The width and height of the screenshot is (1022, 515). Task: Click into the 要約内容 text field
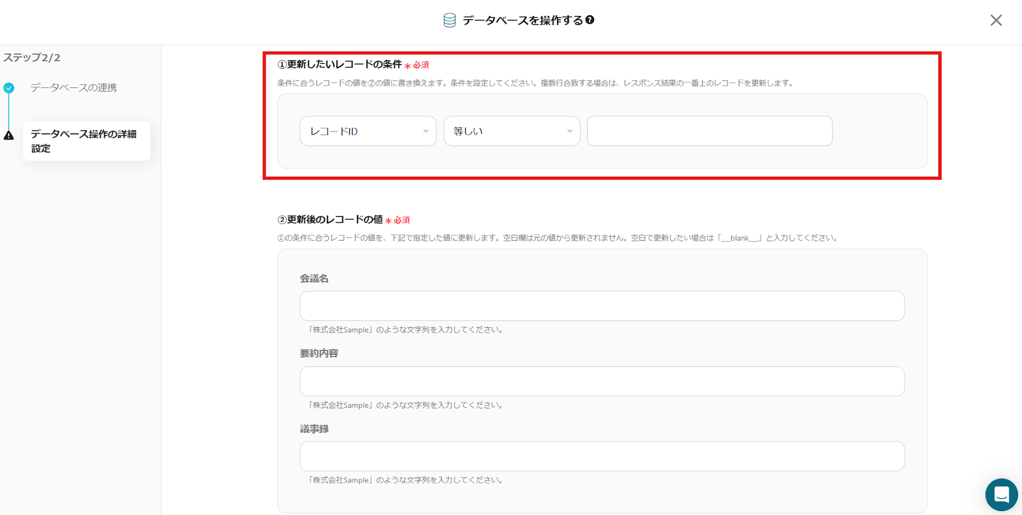point(602,382)
